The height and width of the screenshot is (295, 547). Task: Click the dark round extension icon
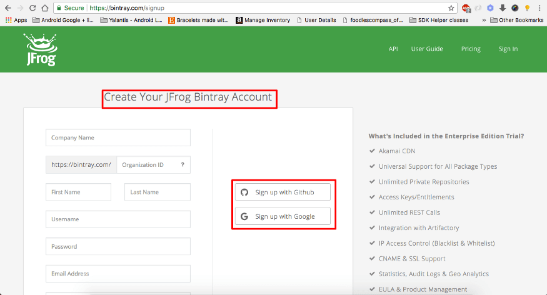(515, 8)
